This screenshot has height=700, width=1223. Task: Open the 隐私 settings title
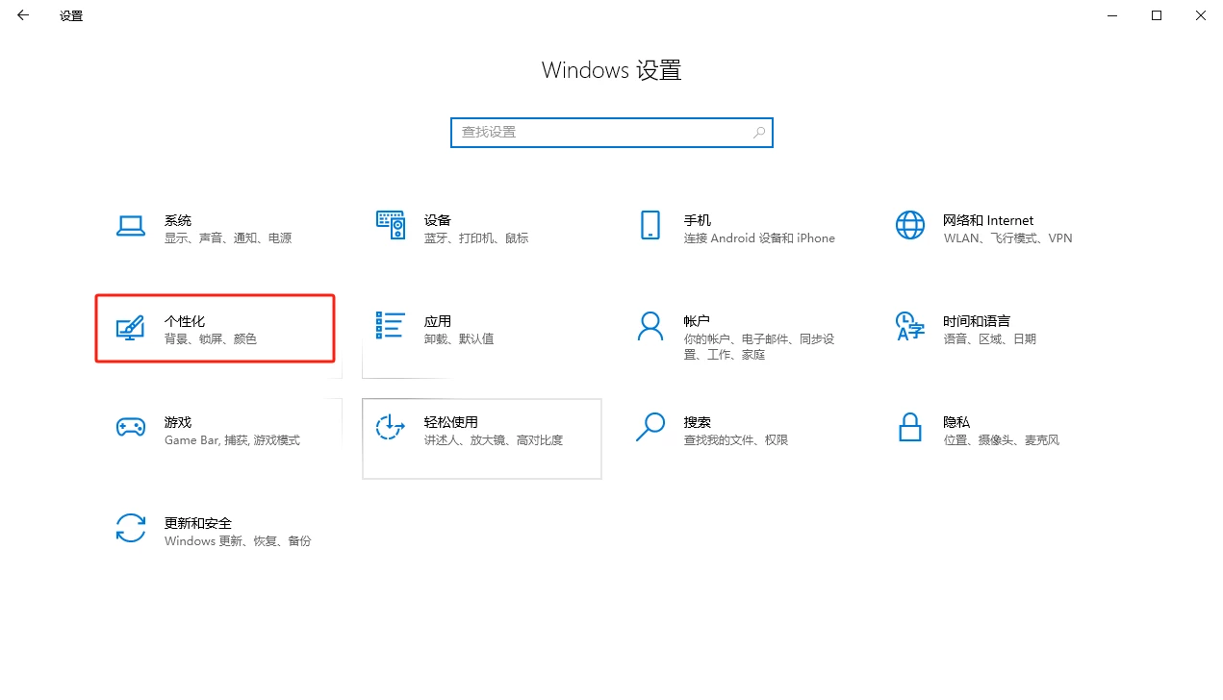pyautogui.click(x=956, y=422)
